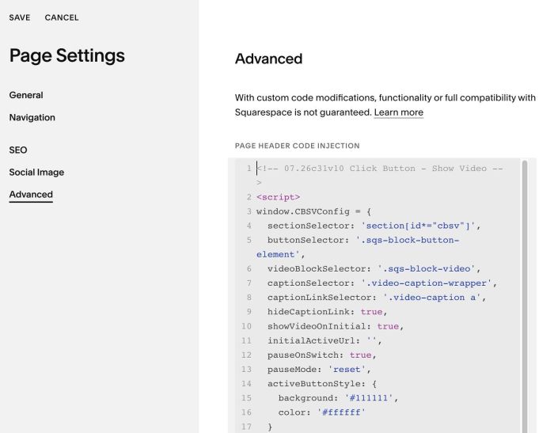Click the videoBlockSelector code line
This screenshot has width=554, height=433.
pos(374,269)
